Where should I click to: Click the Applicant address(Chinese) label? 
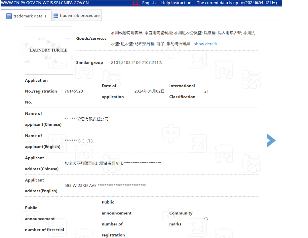(x=42, y=163)
